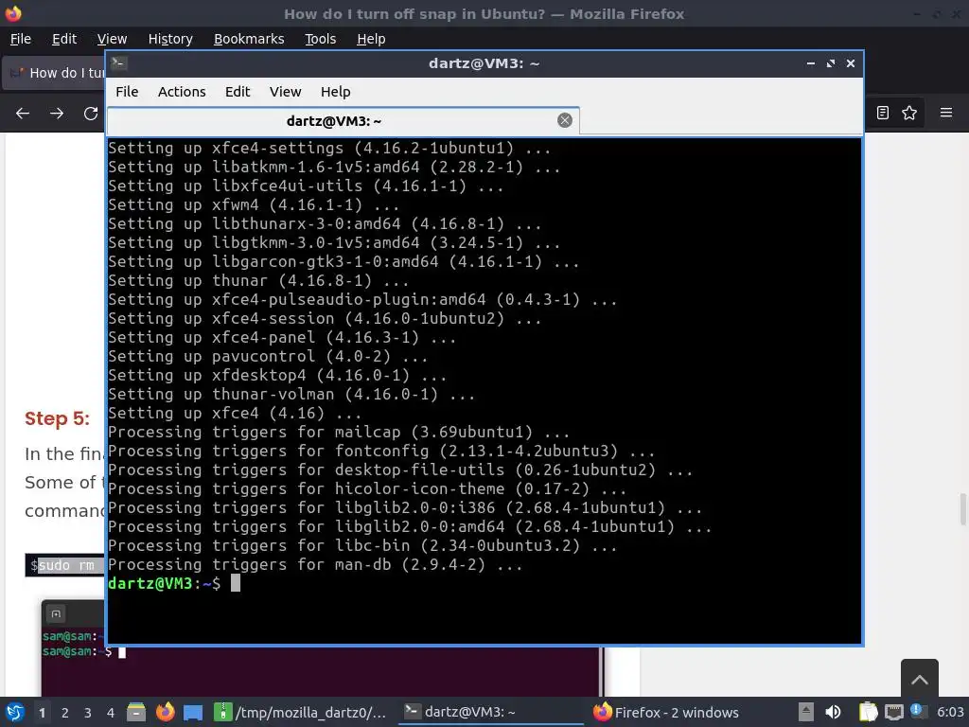Toggle Firefox reader view icon
969x727 pixels.
tap(883, 113)
